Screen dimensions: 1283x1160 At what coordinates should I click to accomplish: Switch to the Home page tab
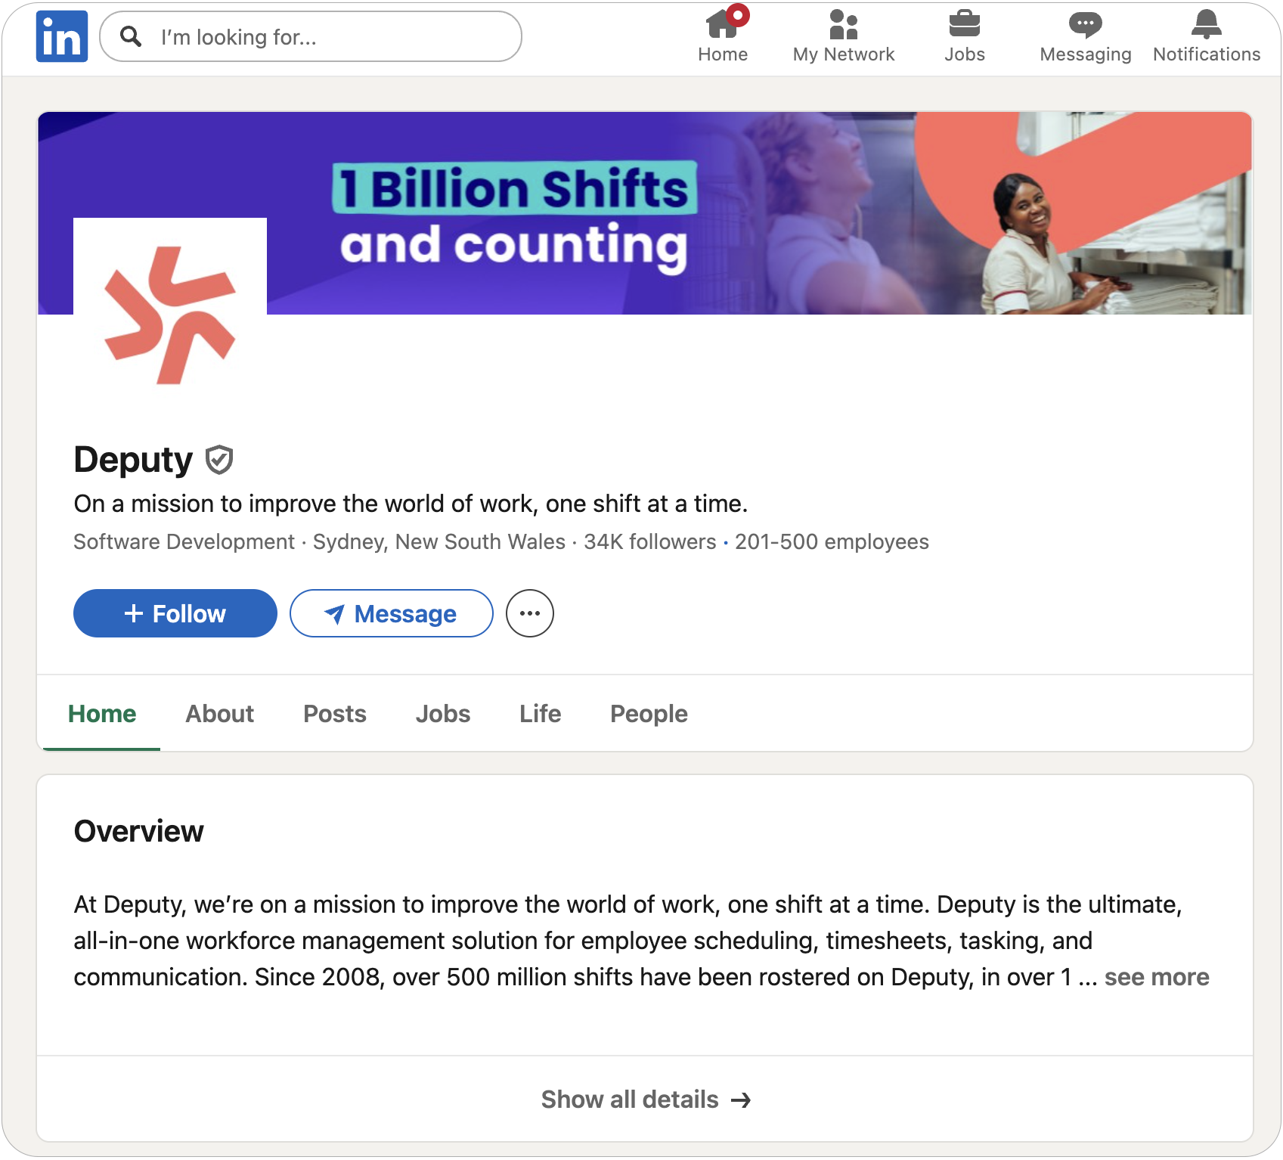click(x=102, y=714)
